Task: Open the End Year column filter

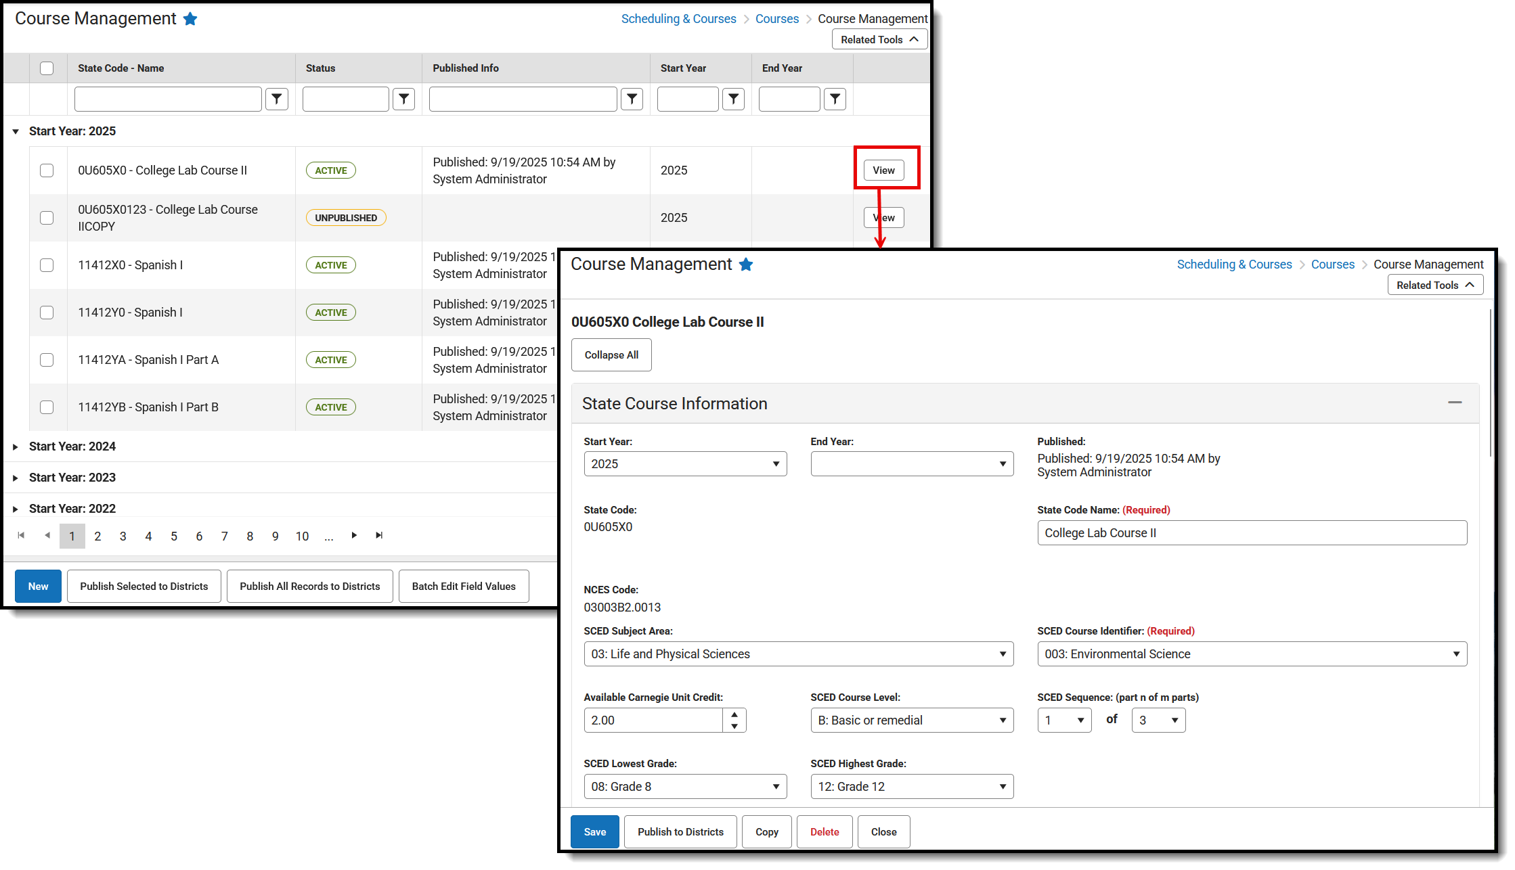Action: (x=835, y=99)
